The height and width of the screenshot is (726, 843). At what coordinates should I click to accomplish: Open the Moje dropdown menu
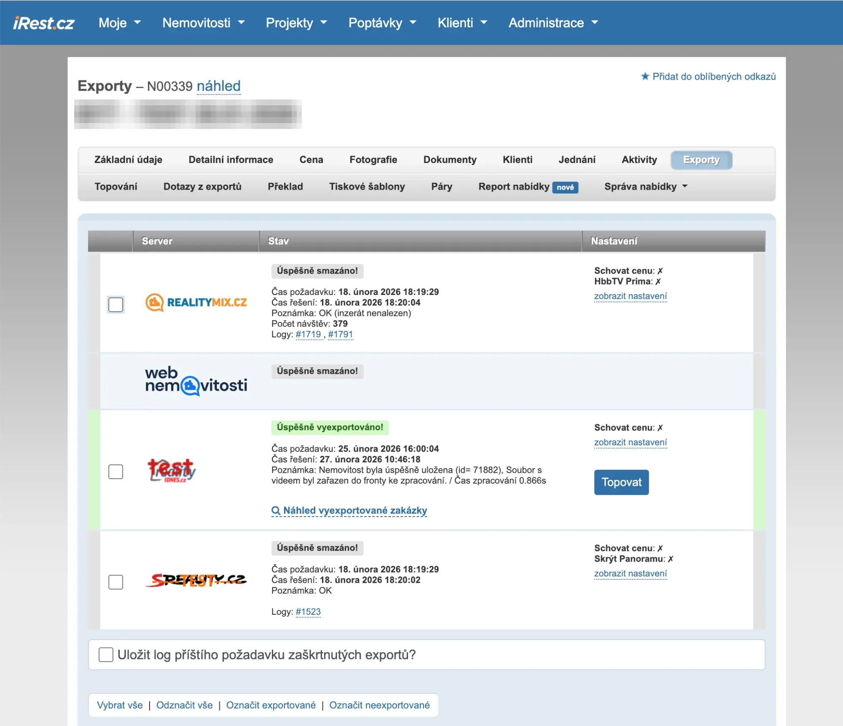click(x=119, y=23)
